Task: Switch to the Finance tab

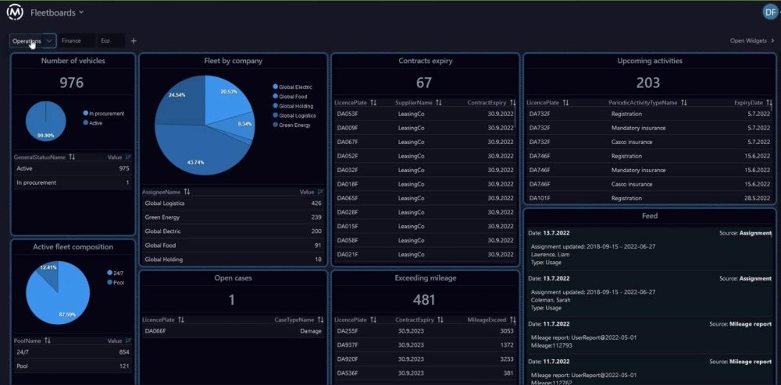Action: click(x=71, y=41)
